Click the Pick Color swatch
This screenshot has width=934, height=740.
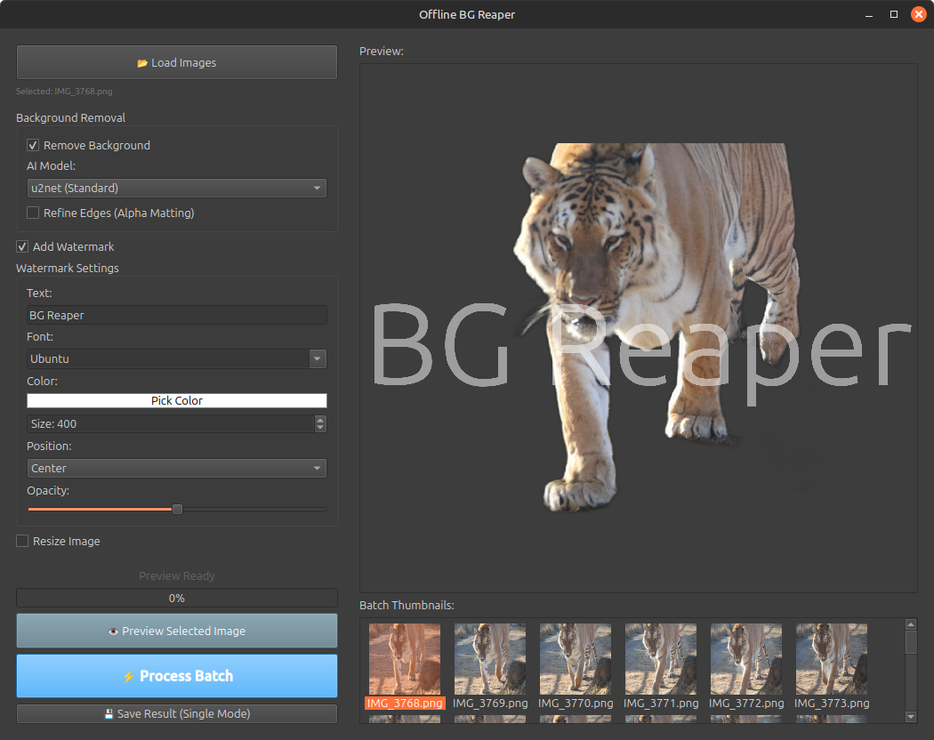(x=177, y=400)
